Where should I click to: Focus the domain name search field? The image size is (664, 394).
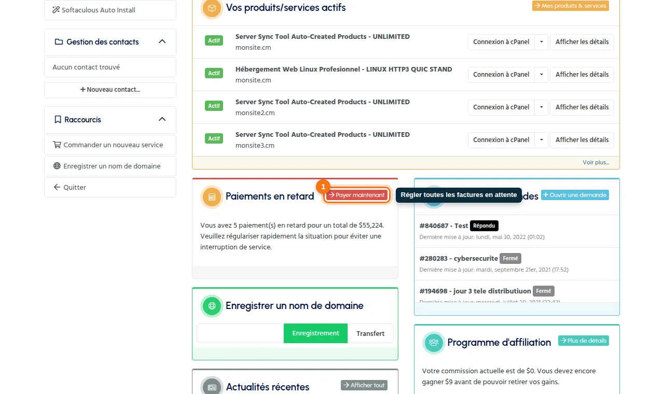(240, 333)
